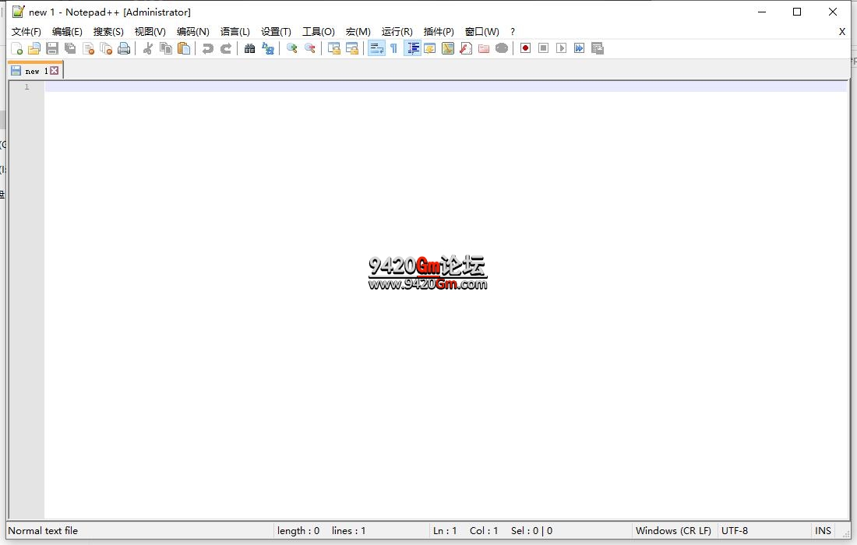Open the 运行(R) menu
The image size is (857, 545).
397,32
